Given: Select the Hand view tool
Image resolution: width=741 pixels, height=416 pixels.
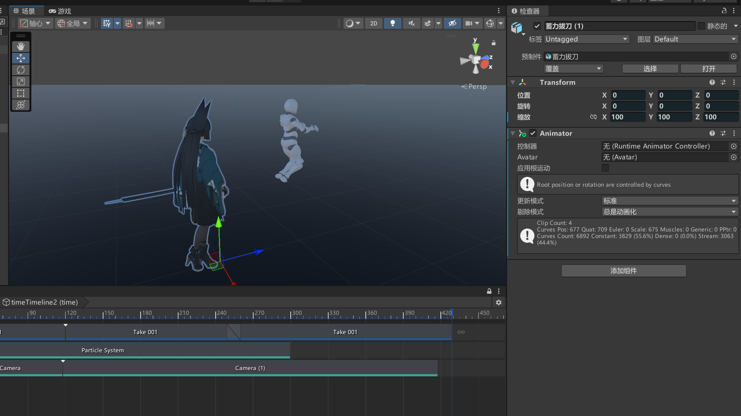Looking at the screenshot, I should pyautogui.click(x=21, y=46).
